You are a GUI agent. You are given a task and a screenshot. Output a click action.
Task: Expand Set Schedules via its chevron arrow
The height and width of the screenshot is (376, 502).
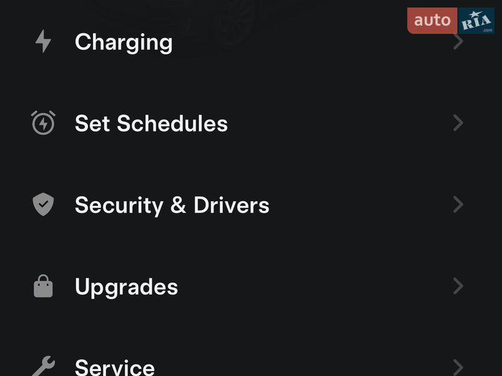pyautogui.click(x=459, y=123)
